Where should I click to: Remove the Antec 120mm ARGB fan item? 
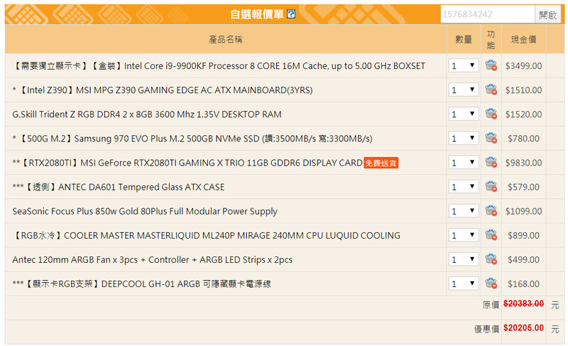coord(491,259)
